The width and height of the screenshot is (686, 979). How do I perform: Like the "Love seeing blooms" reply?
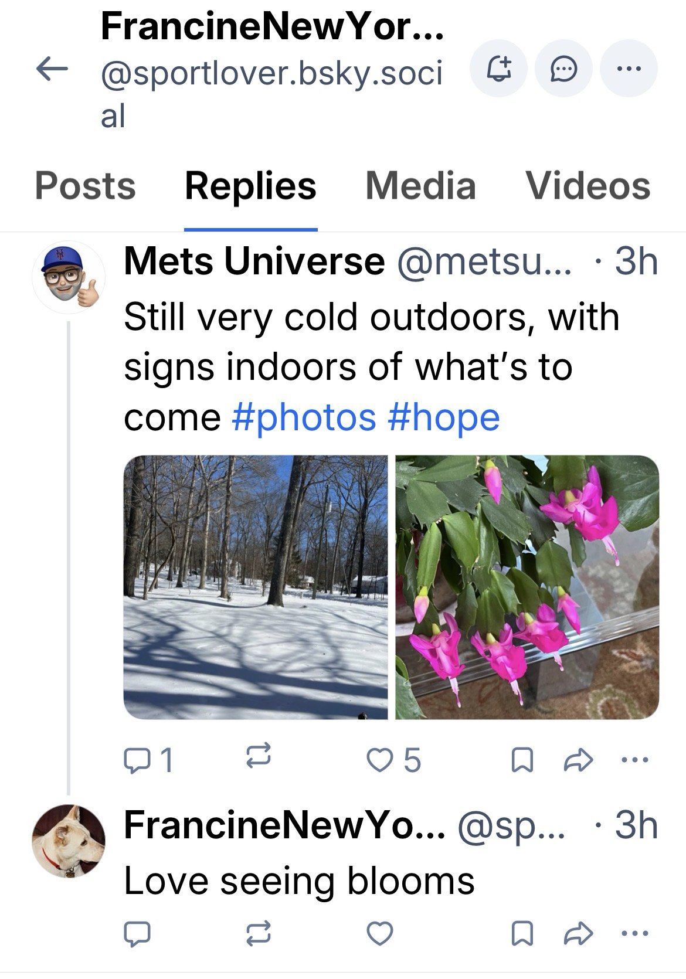(379, 933)
